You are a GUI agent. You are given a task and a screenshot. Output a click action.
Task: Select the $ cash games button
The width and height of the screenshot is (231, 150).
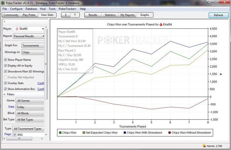click(66, 15)
